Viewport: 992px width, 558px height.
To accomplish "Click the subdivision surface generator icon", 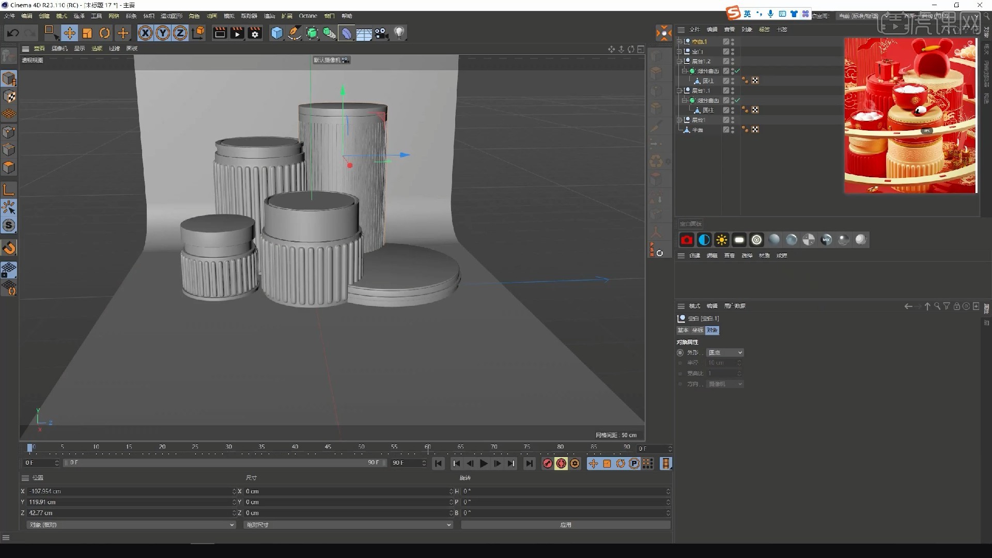I will pyautogui.click(x=312, y=33).
